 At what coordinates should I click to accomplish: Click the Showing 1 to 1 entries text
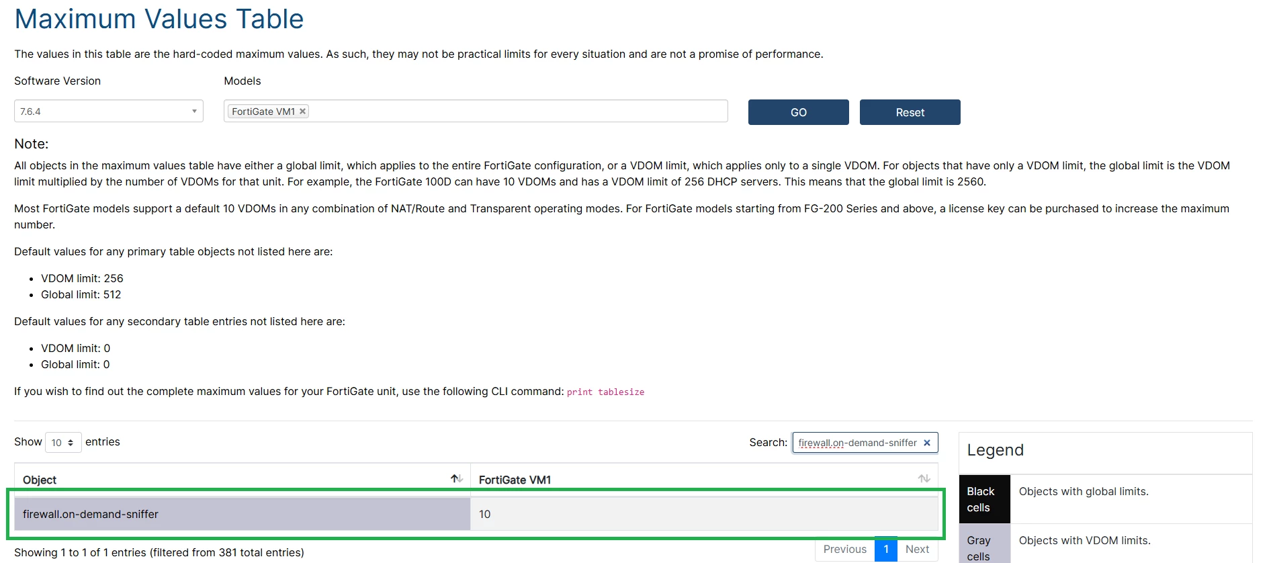click(x=159, y=552)
